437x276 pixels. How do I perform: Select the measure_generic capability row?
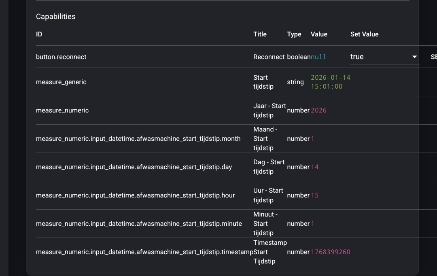[61, 82]
